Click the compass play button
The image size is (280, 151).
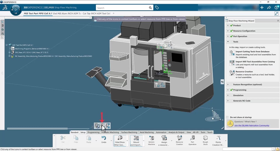pyautogui.click(x=16, y=10)
